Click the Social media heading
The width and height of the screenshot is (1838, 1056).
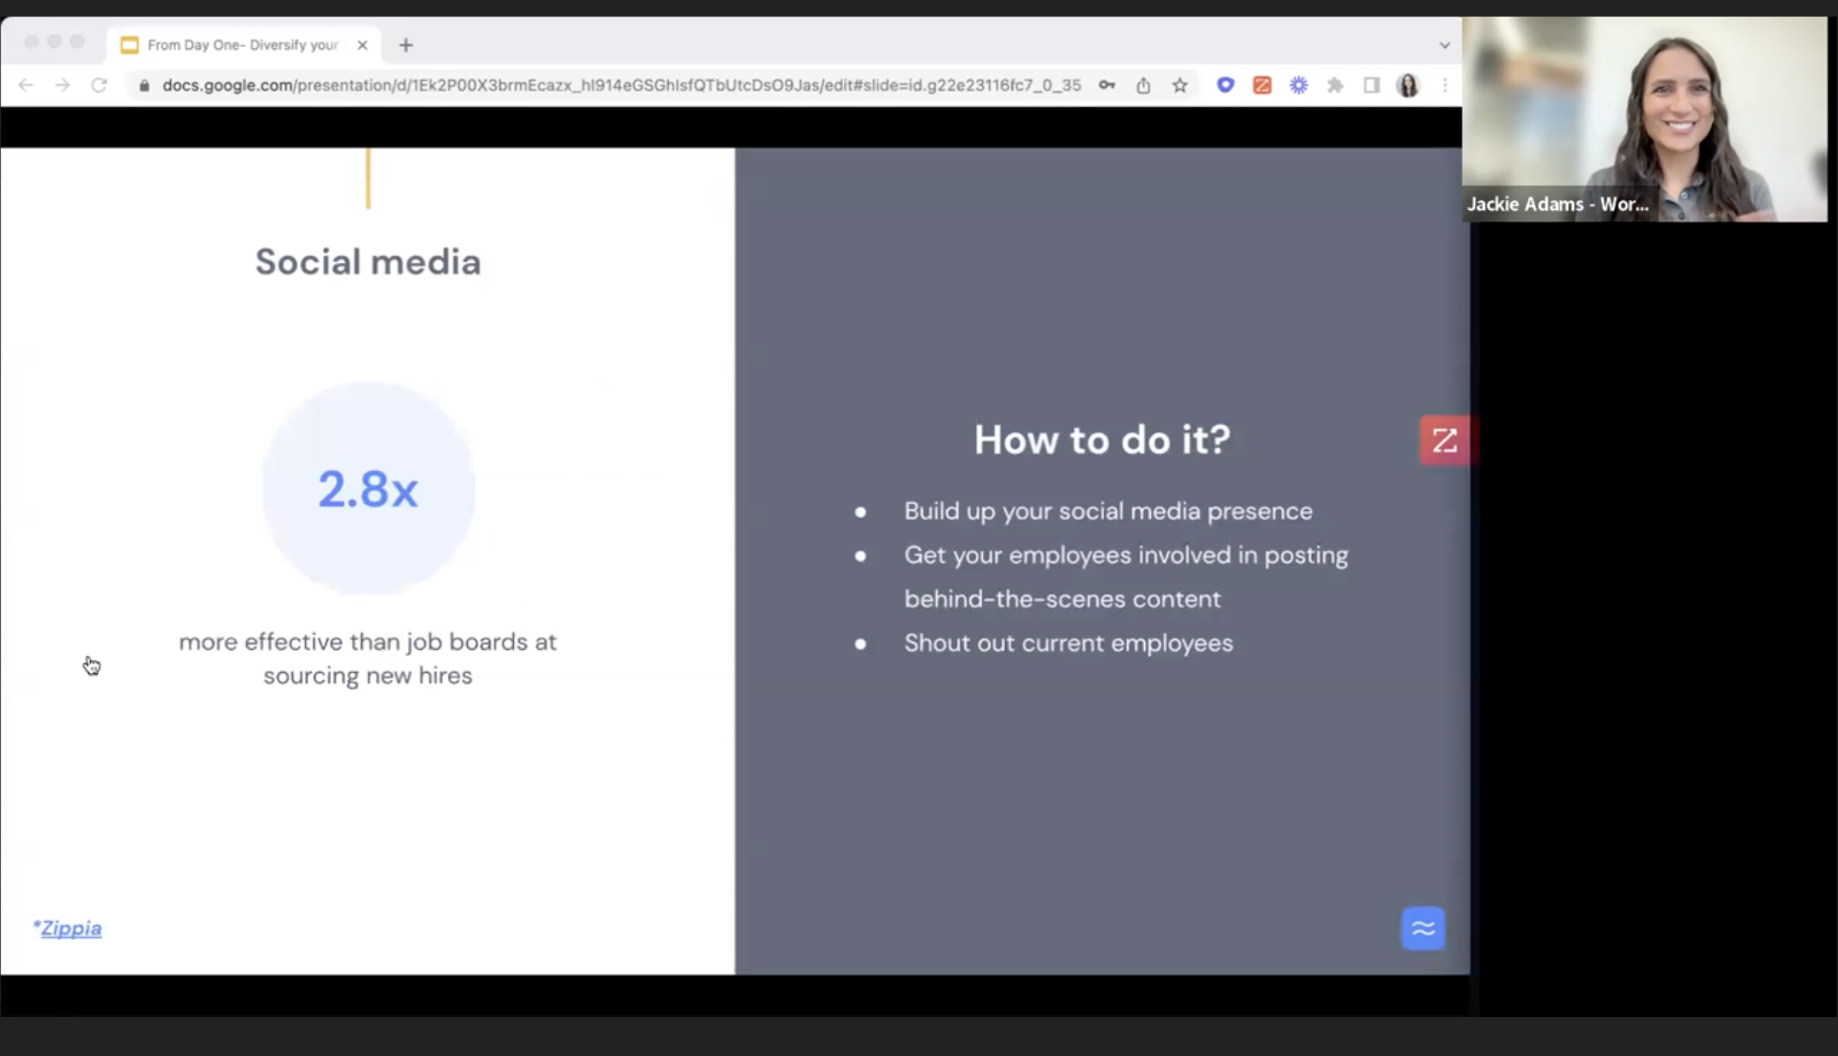[368, 262]
